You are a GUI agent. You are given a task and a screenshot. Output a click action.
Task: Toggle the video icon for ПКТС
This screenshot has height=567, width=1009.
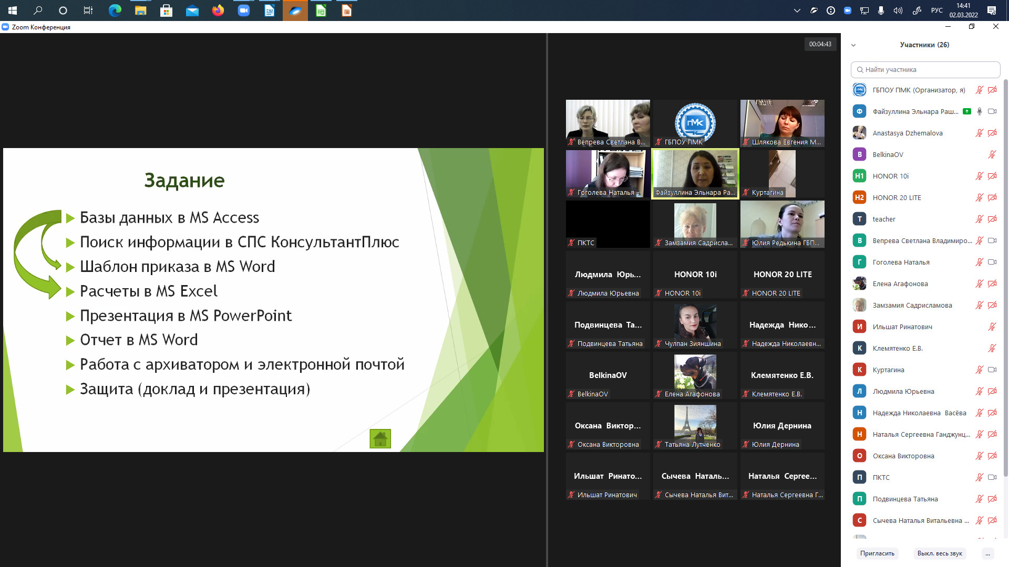click(992, 477)
